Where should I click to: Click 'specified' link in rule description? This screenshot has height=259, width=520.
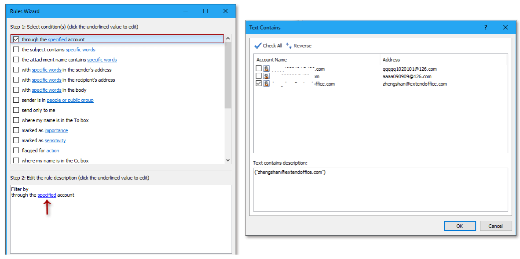[47, 194]
